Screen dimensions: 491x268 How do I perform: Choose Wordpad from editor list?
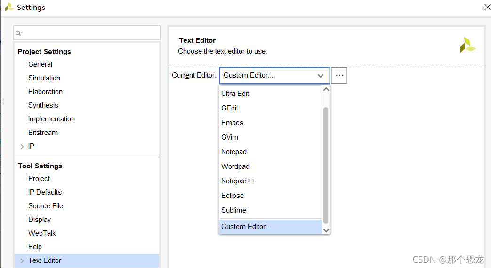pyautogui.click(x=271, y=166)
